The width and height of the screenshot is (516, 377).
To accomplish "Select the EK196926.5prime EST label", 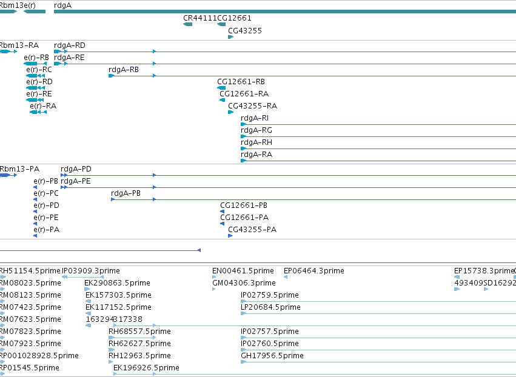I will click(146, 368).
